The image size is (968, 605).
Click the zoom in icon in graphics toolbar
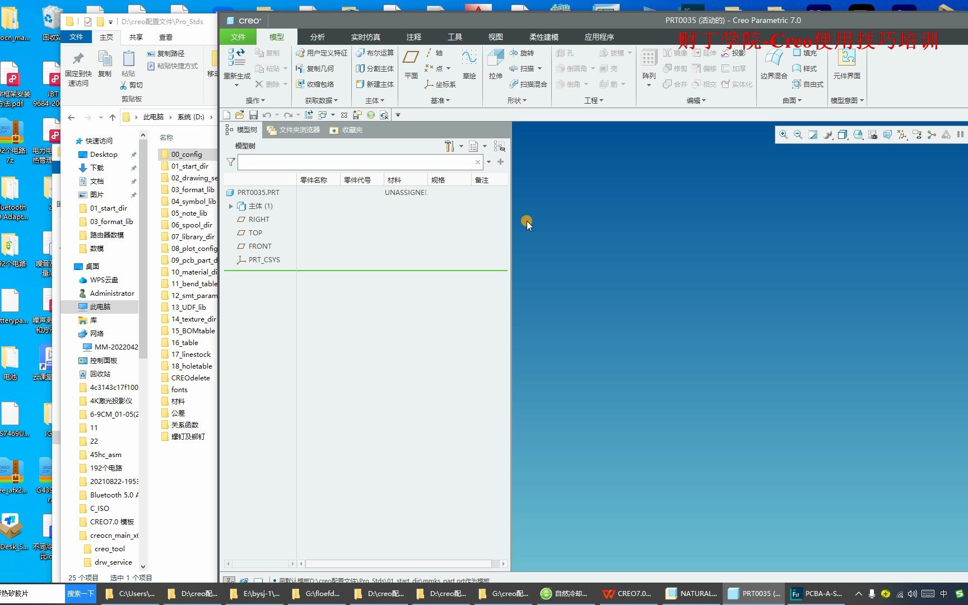(x=784, y=134)
